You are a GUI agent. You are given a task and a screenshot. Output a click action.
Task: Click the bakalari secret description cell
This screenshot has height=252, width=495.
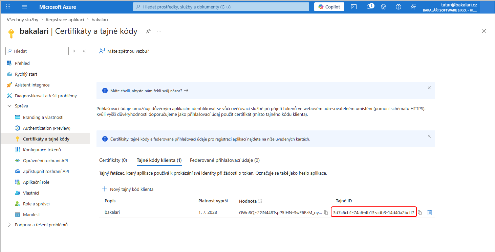tap(112, 212)
